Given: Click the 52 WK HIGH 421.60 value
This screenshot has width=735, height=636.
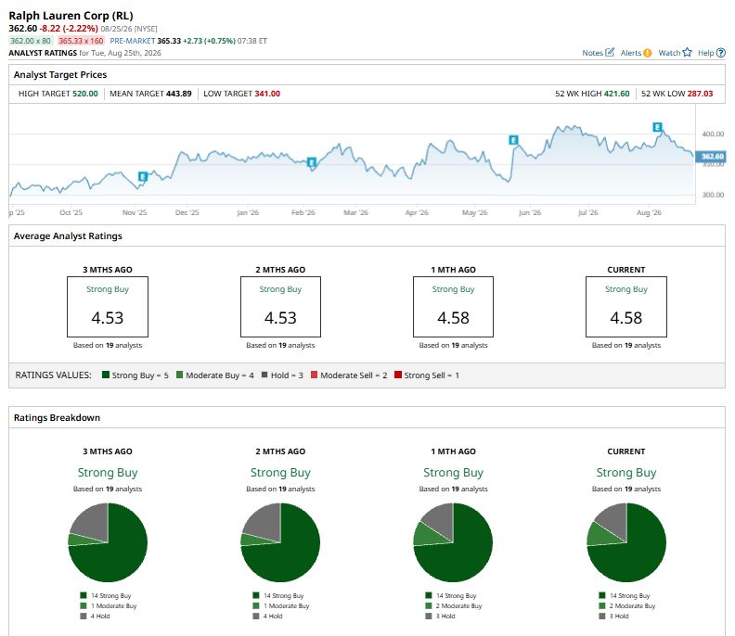Looking at the screenshot, I should (x=616, y=94).
